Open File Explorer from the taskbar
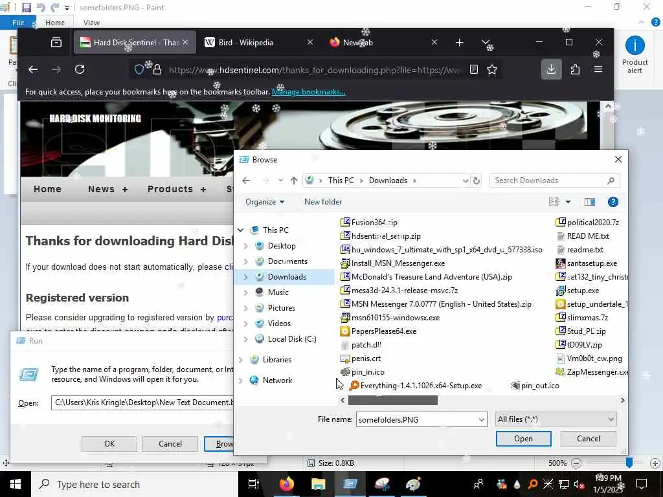Image resolution: width=663 pixels, height=497 pixels. pyautogui.click(x=318, y=484)
